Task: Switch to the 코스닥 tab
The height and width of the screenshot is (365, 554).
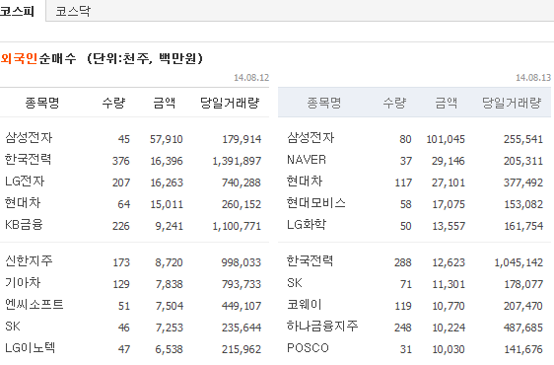Action: [x=73, y=11]
